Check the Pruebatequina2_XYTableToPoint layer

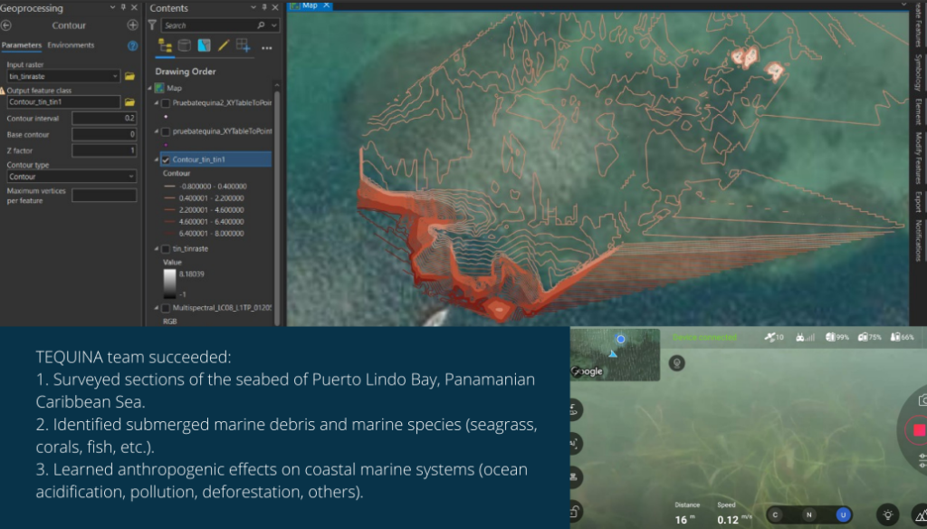[x=165, y=103]
